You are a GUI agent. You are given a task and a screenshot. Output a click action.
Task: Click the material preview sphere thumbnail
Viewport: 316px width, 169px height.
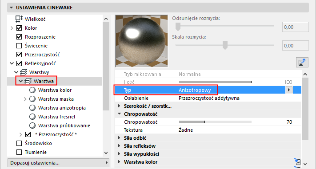pyautogui.click(x=141, y=41)
